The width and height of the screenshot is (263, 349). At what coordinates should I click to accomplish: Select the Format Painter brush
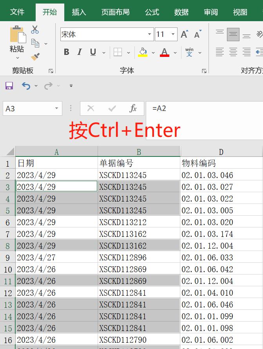[35, 57]
